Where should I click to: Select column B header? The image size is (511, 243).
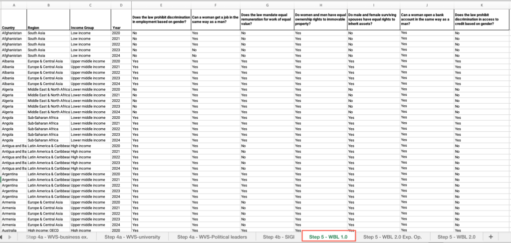(x=48, y=5)
